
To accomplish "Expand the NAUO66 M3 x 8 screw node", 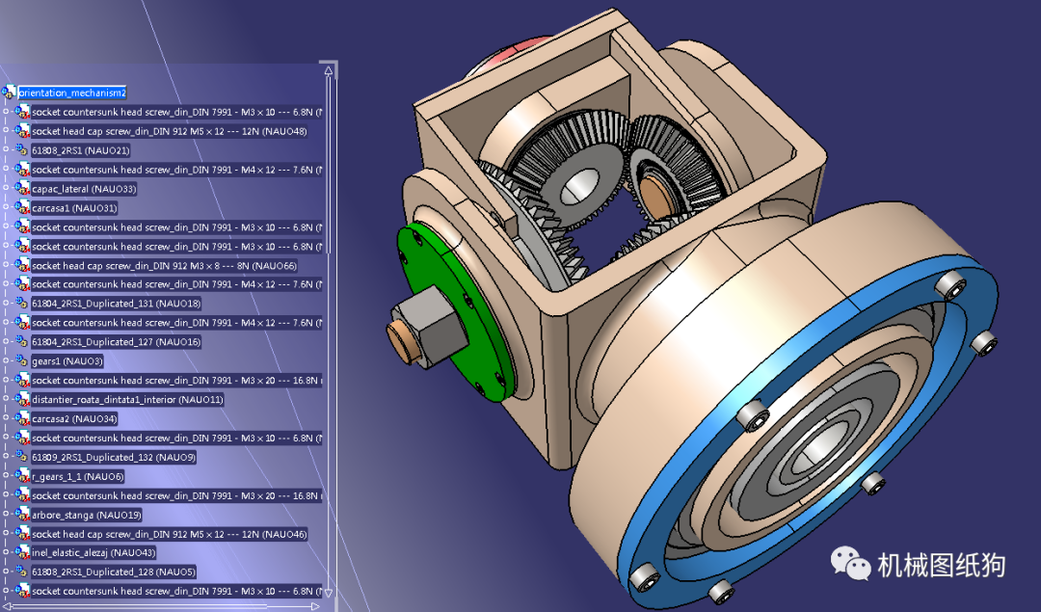I will (x=6, y=265).
